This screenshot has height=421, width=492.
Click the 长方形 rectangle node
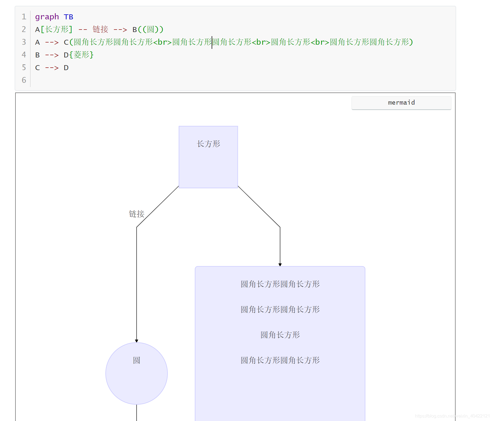(208, 157)
